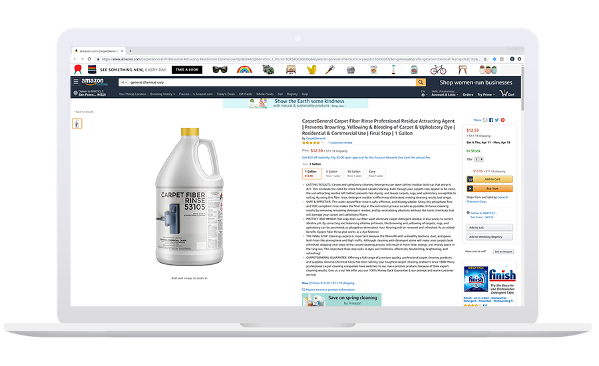Image resolution: width=599 pixels, height=366 pixels.
Task: Select the 55 Gallon size option
Action: coord(354,174)
